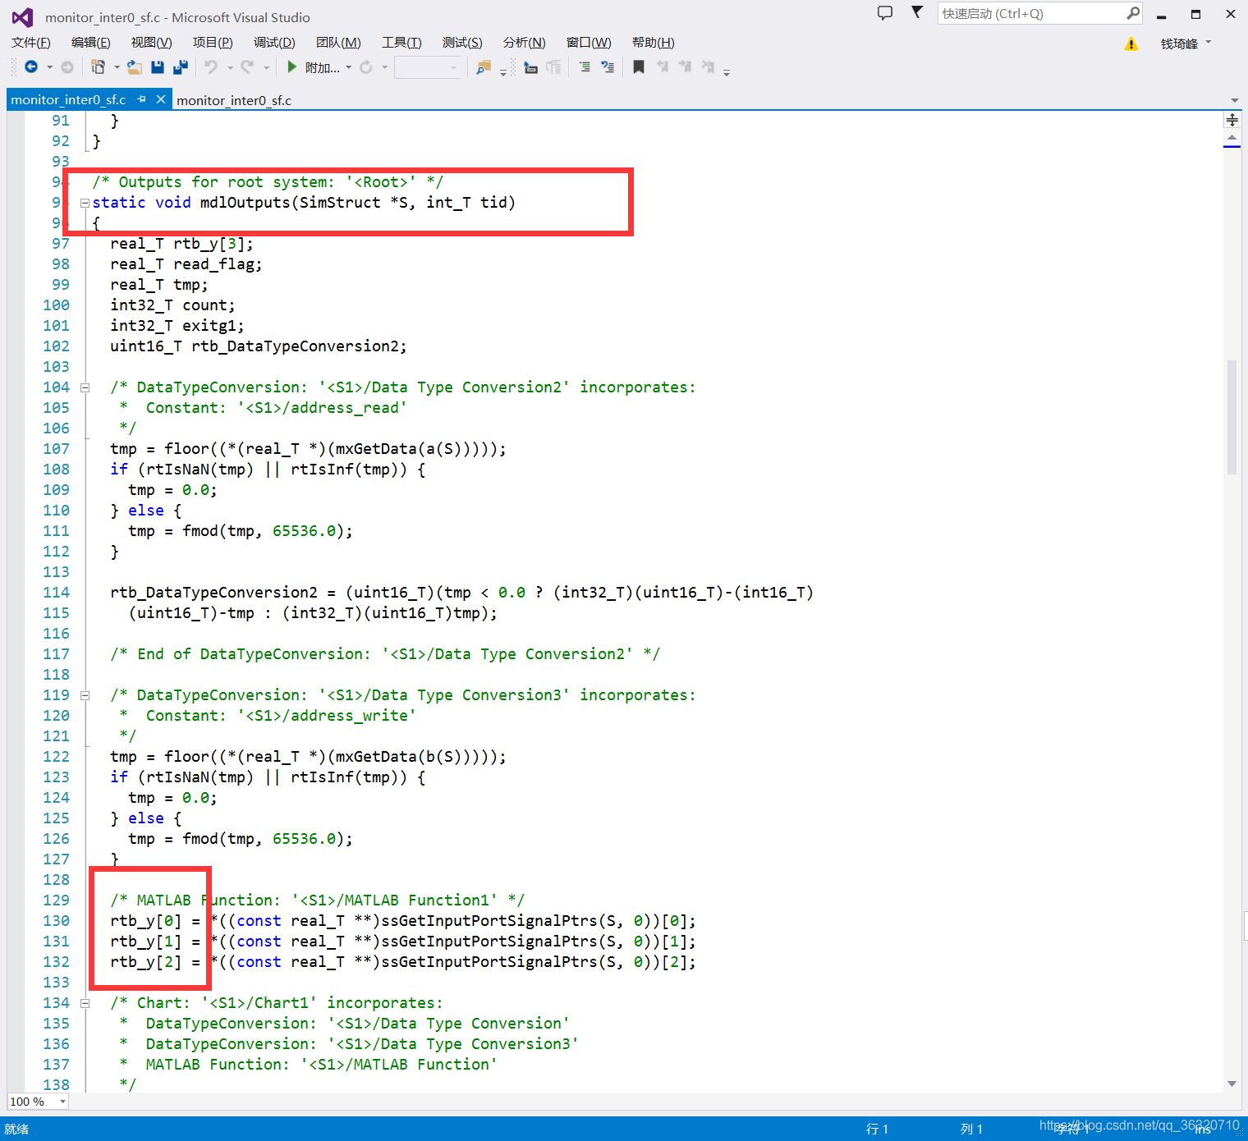Click the Navigate Forward arrow icon

pyautogui.click(x=67, y=67)
